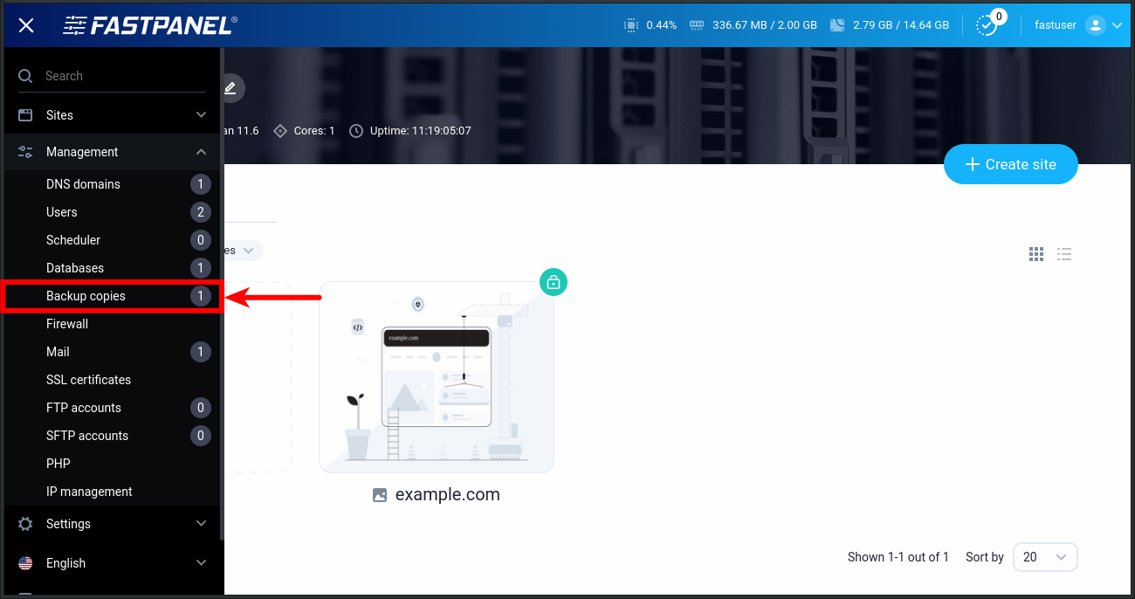1135x599 pixels.
Task: Click the Management sliders icon
Action: tap(25, 152)
